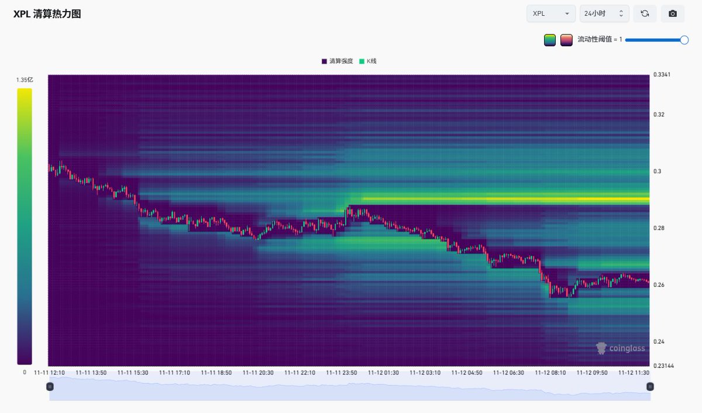Click the XPL 清算热力图 title
The image size is (702, 413).
(47, 14)
